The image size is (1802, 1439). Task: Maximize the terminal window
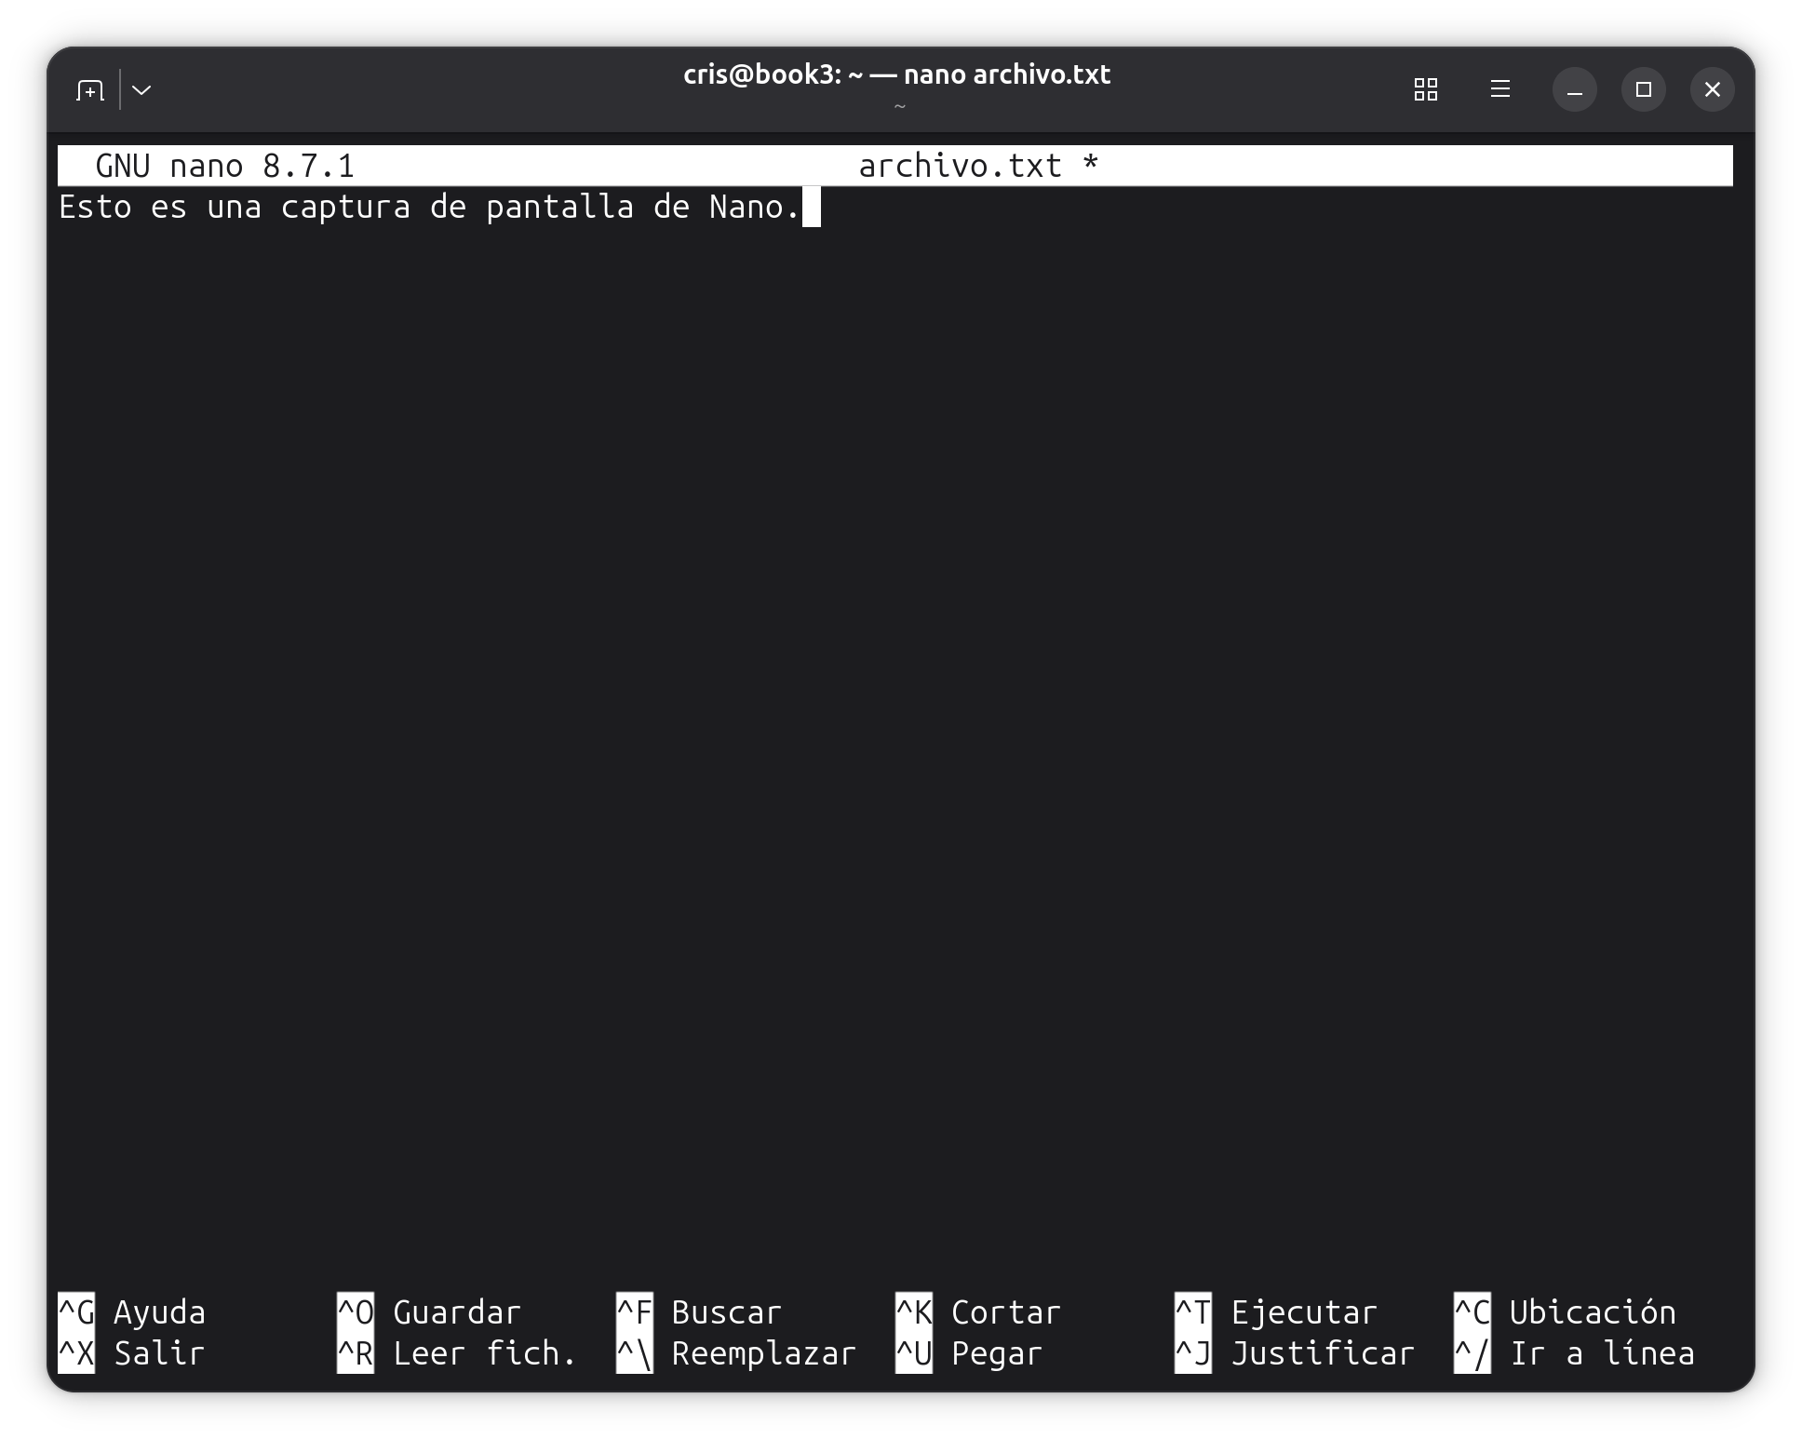(x=1643, y=89)
